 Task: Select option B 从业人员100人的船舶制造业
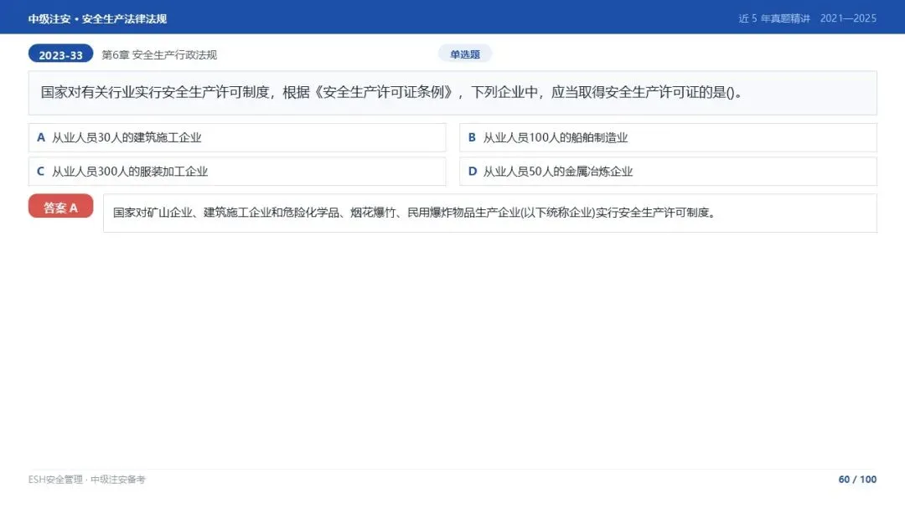[x=669, y=138]
